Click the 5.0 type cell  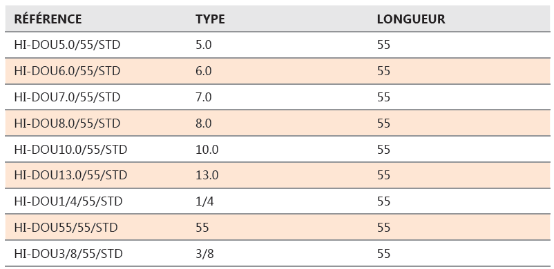pos(204,46)
